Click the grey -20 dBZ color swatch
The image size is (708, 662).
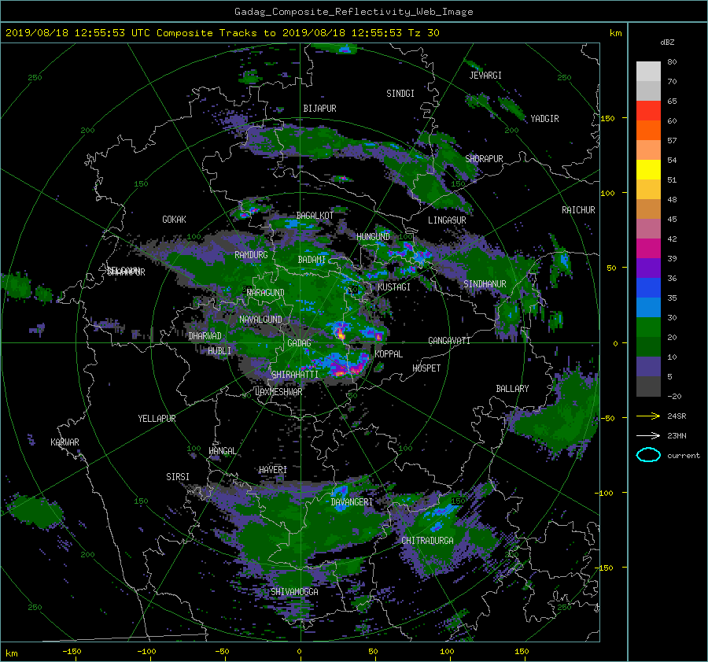point(648,386)
